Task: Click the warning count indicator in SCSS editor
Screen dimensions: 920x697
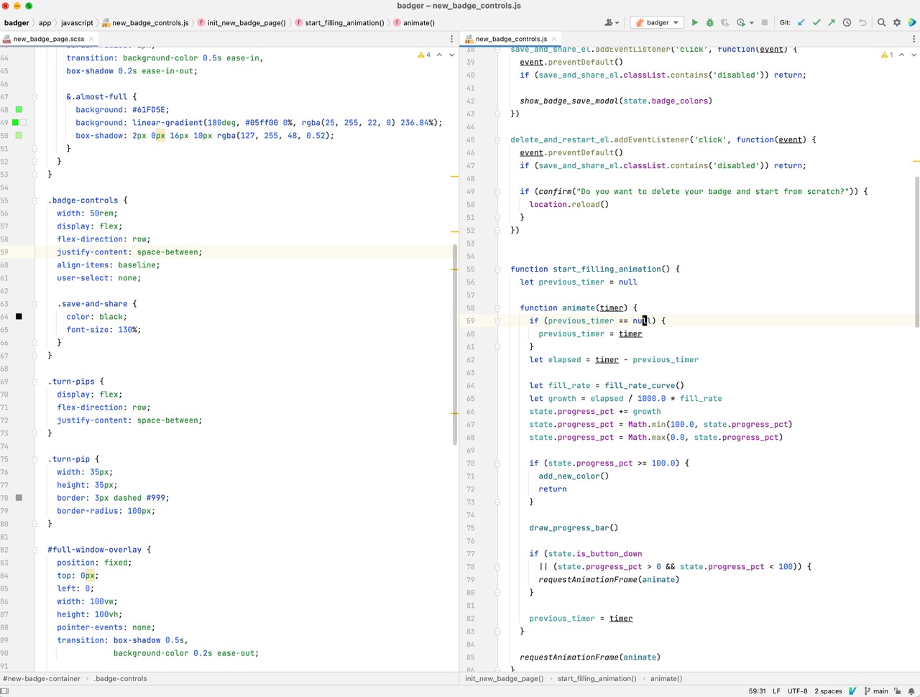Action: 424,55
